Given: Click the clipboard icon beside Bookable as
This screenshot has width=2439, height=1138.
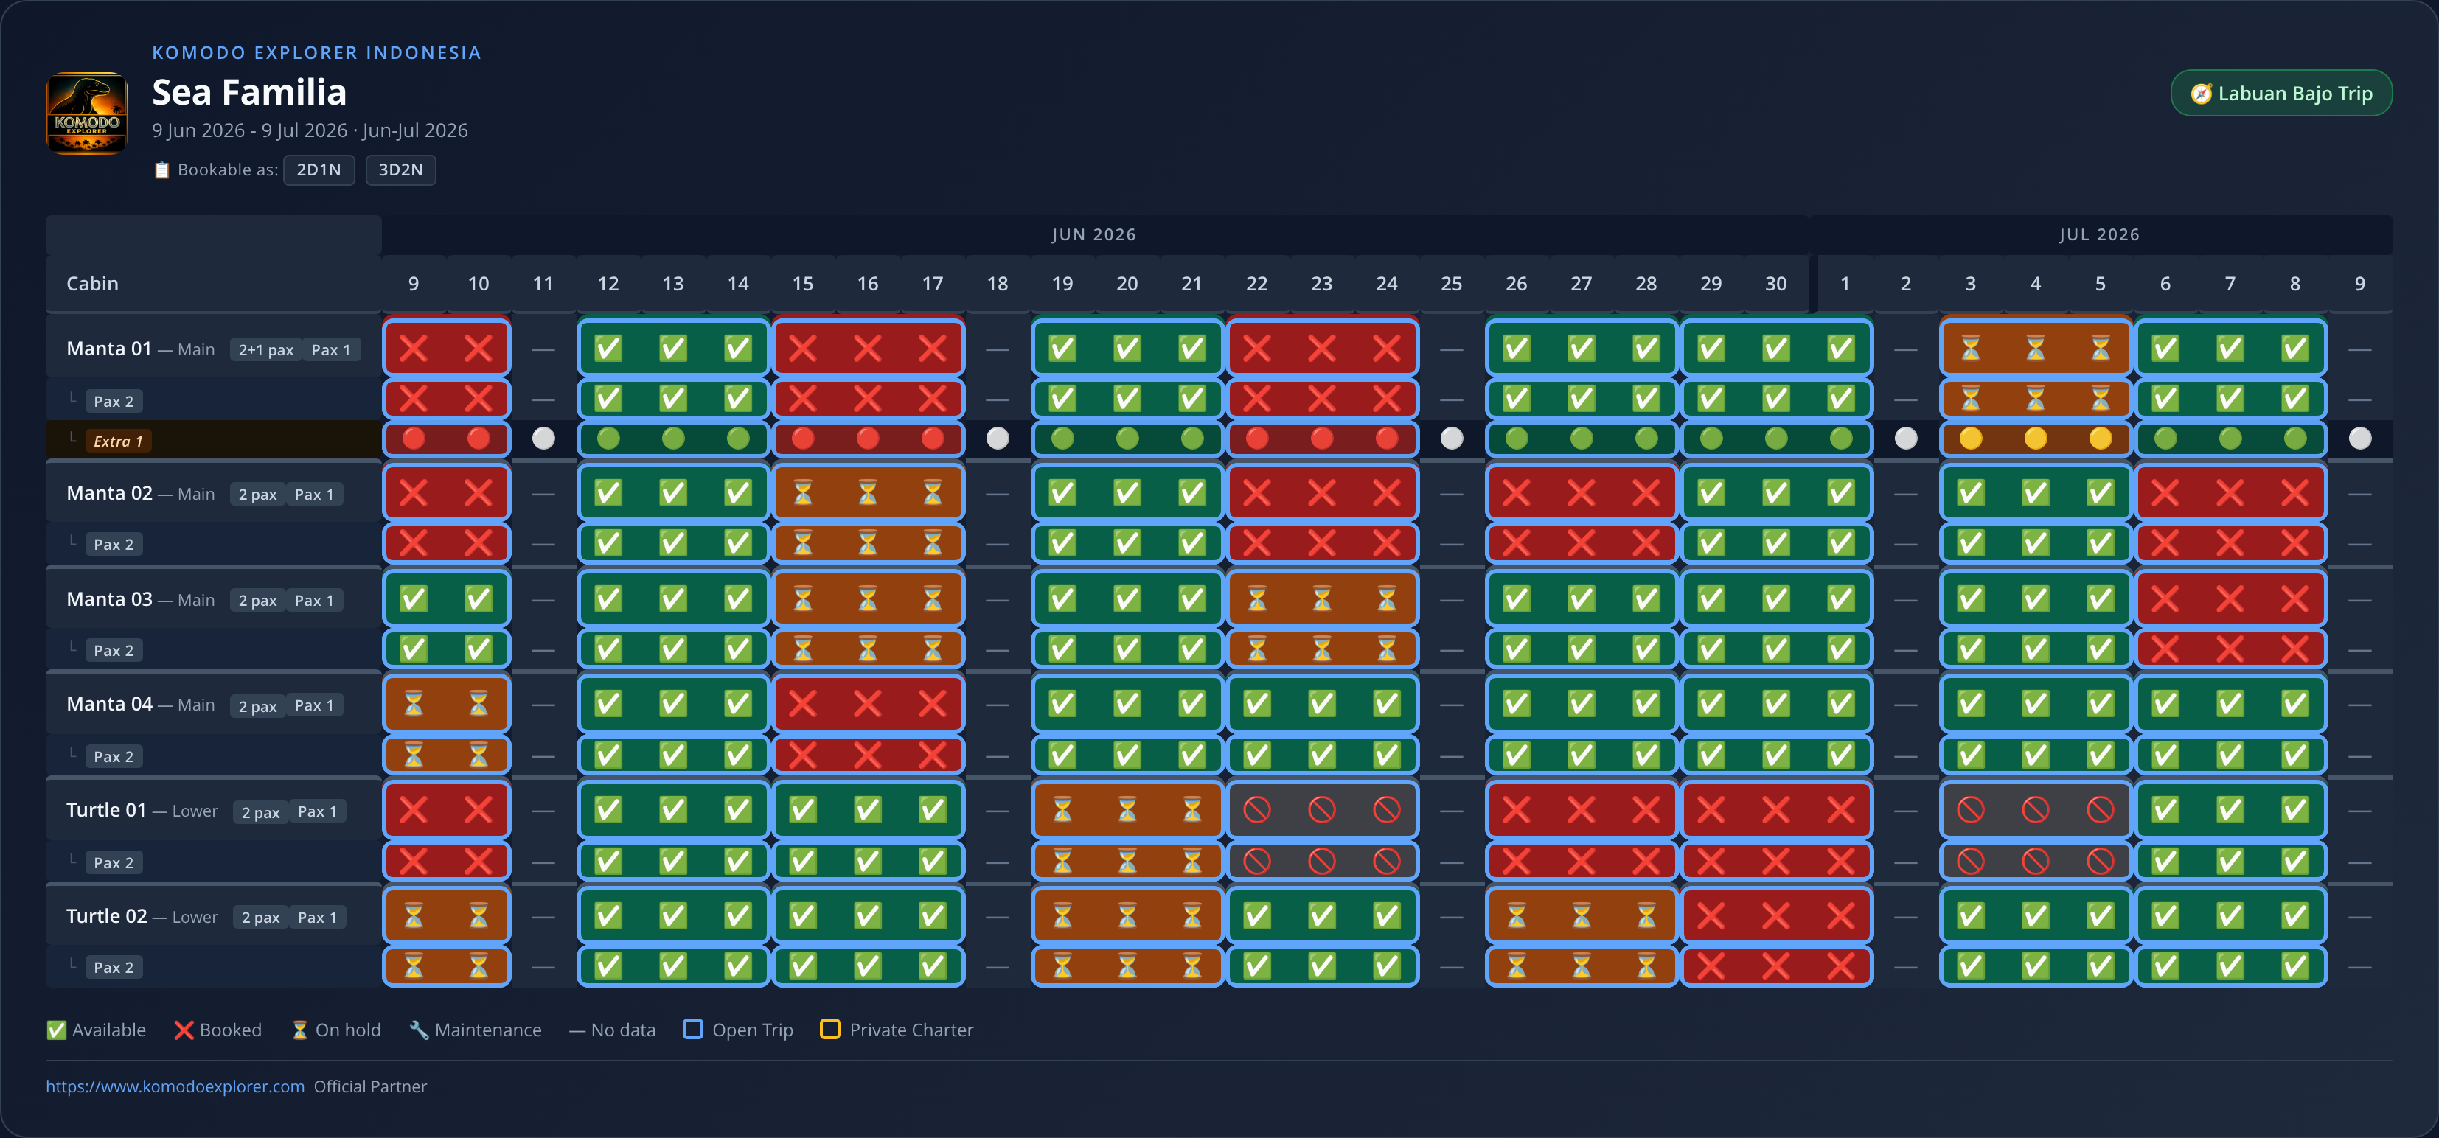Looking at the screenshot, I should (x=162, y=170).
